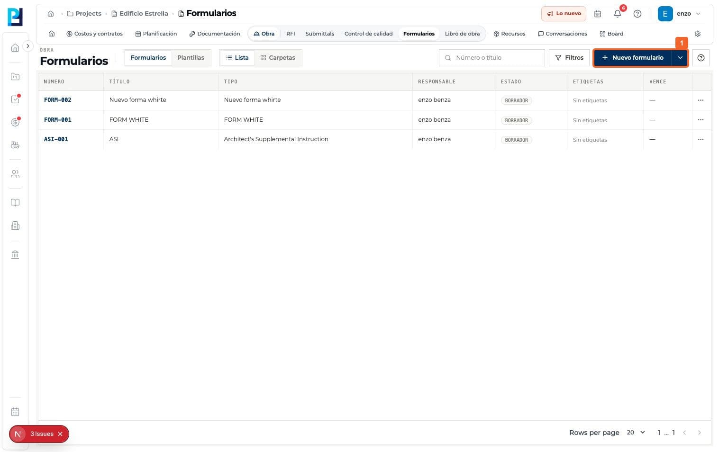Open the calendar icon in the top header
This screenshot has width=719, height=452.
pos(598,14)
